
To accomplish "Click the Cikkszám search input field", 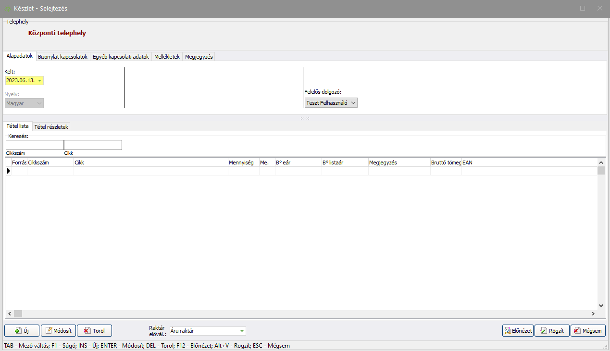I will [35, 145].
